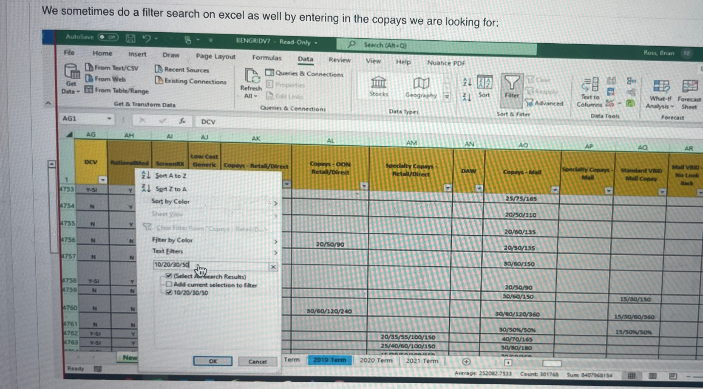Open Queries & Connections pane
The image size is (703, 389).
pos(304,73)
